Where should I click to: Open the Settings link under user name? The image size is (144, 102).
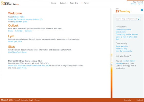click(133, 4)
